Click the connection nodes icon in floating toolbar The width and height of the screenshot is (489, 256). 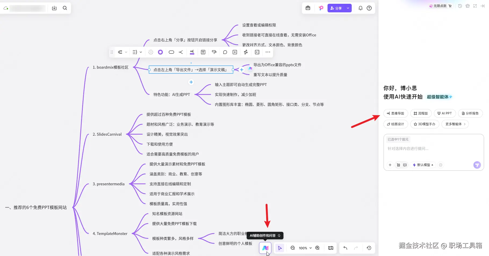246,52
